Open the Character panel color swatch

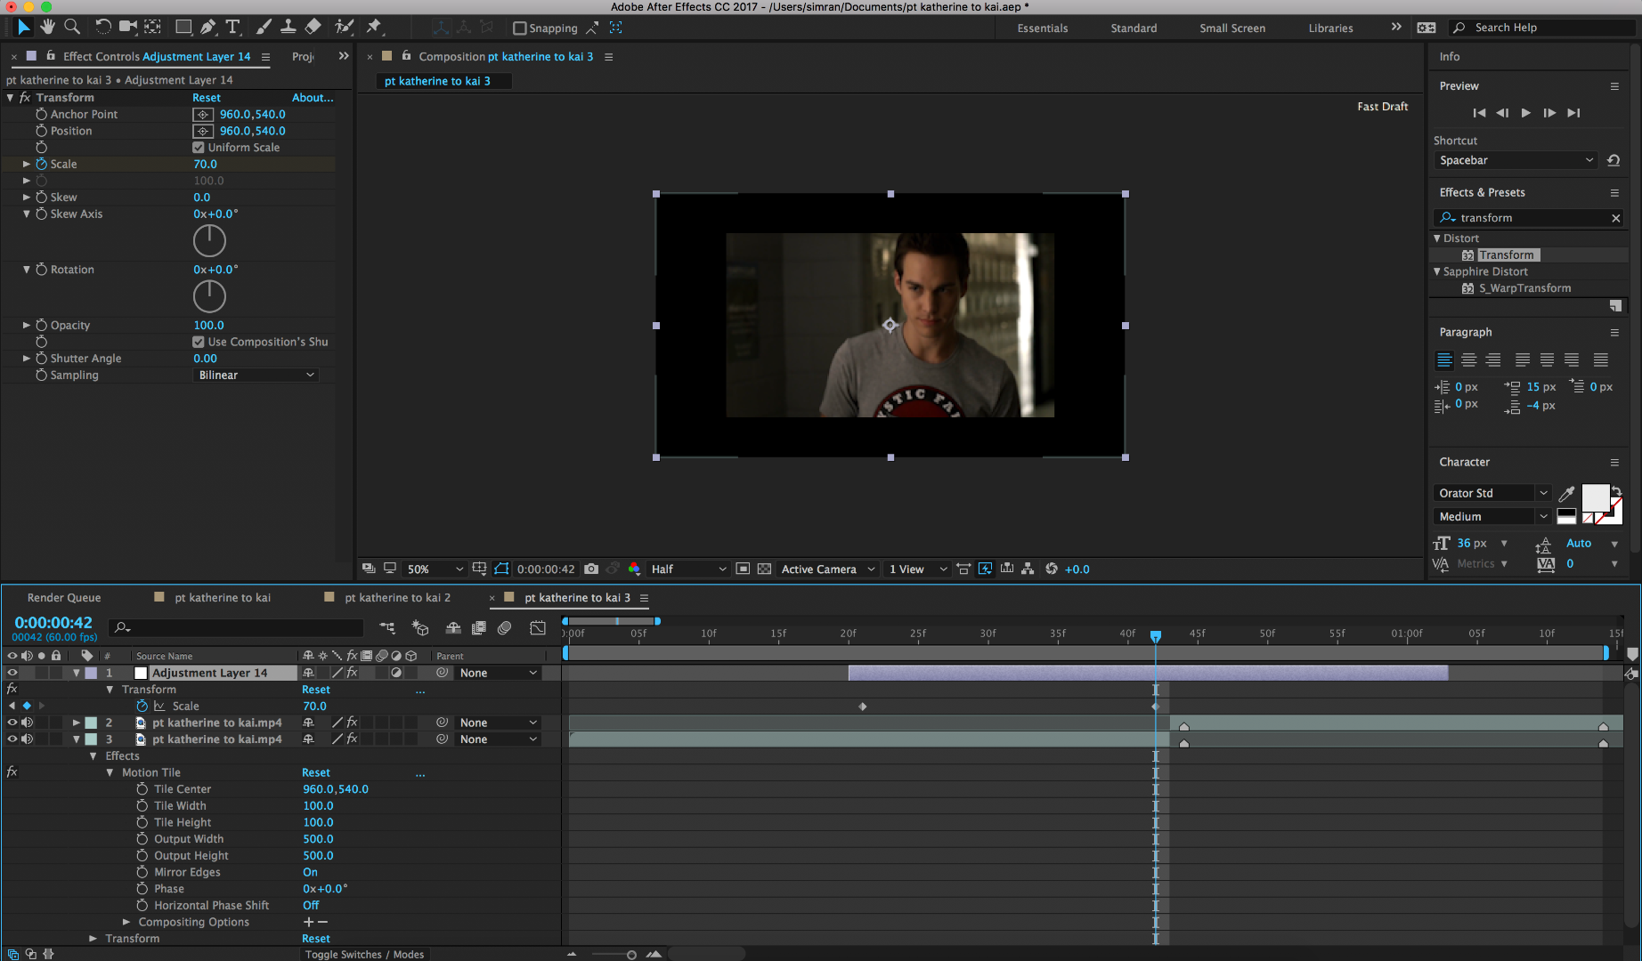point(1594,498)
